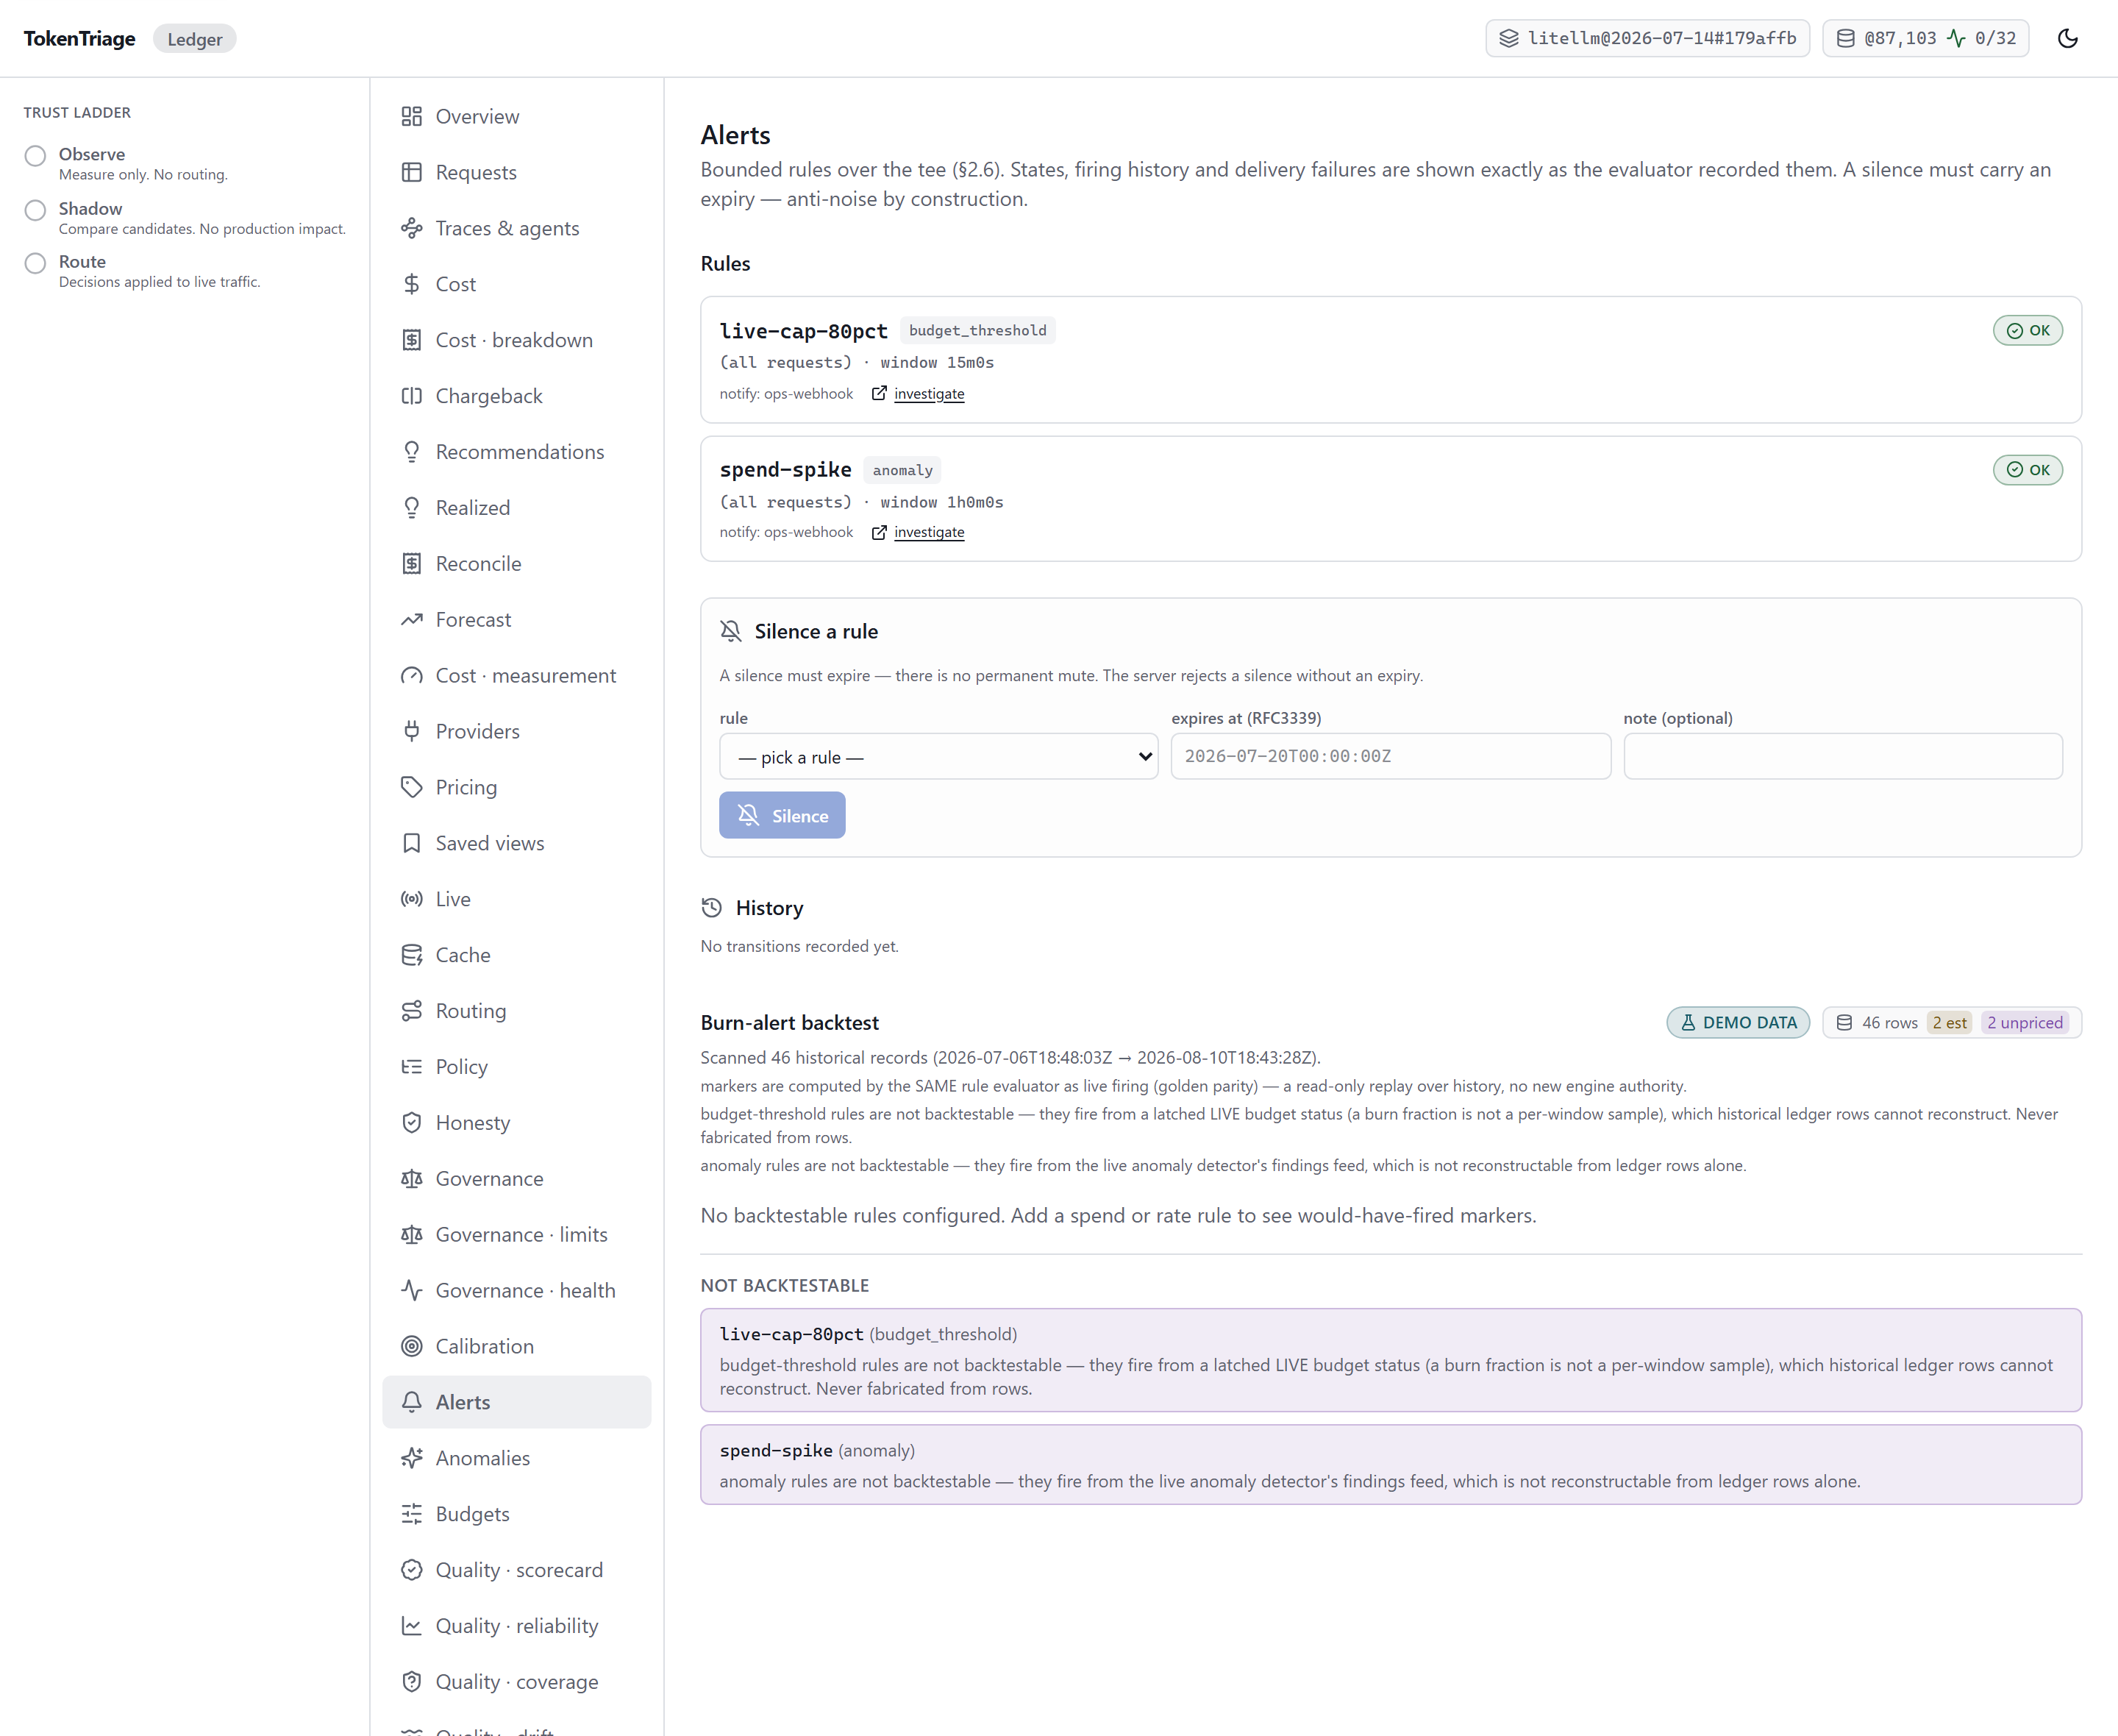The image size is (2118, 1736).
Task: Click the litellm@2026-07-14#179affb chip
Action: (1647, 38)
